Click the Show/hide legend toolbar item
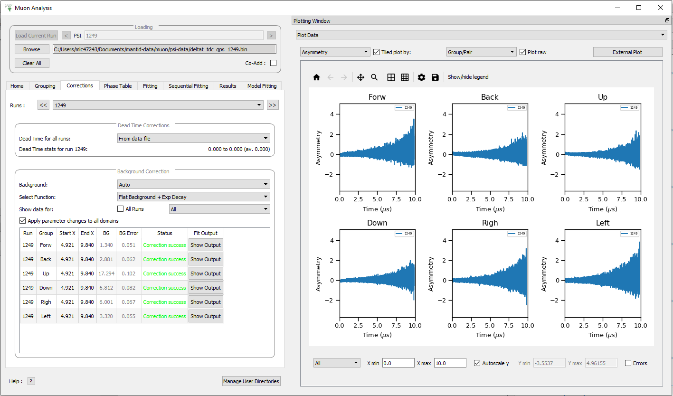 (468, 77)
